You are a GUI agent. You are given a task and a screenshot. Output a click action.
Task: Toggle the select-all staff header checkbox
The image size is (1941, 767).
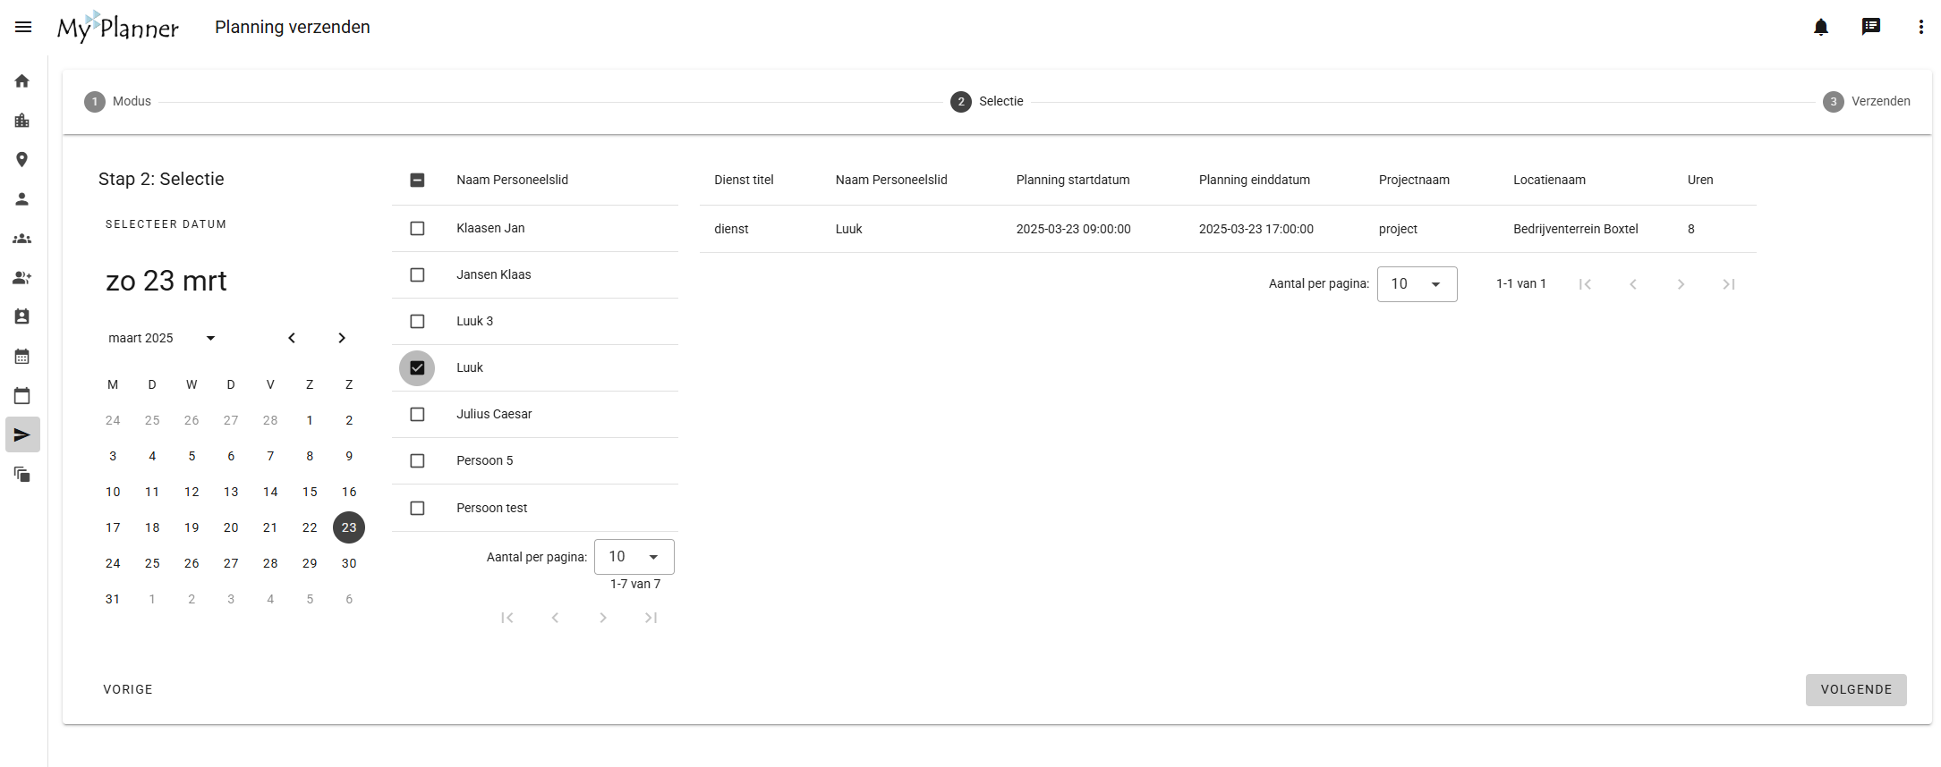click(417, 181)
